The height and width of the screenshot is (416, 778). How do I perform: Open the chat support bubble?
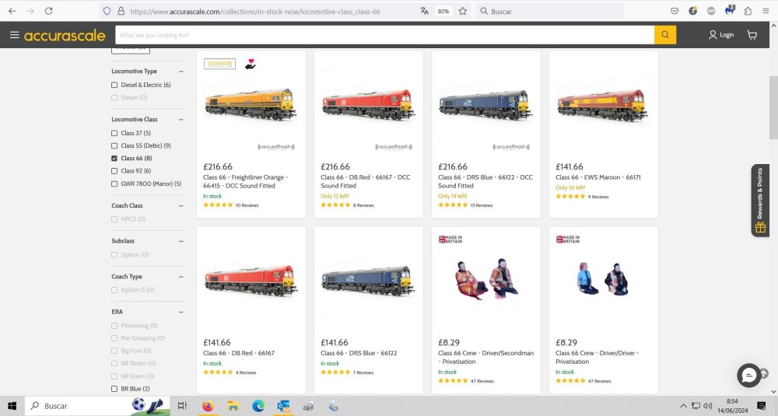[748, 376]
